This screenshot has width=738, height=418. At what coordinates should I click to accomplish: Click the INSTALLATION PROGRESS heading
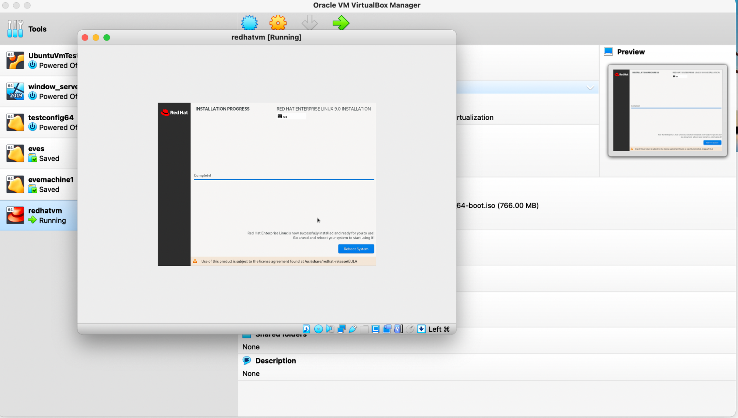[x=222, y=109]
